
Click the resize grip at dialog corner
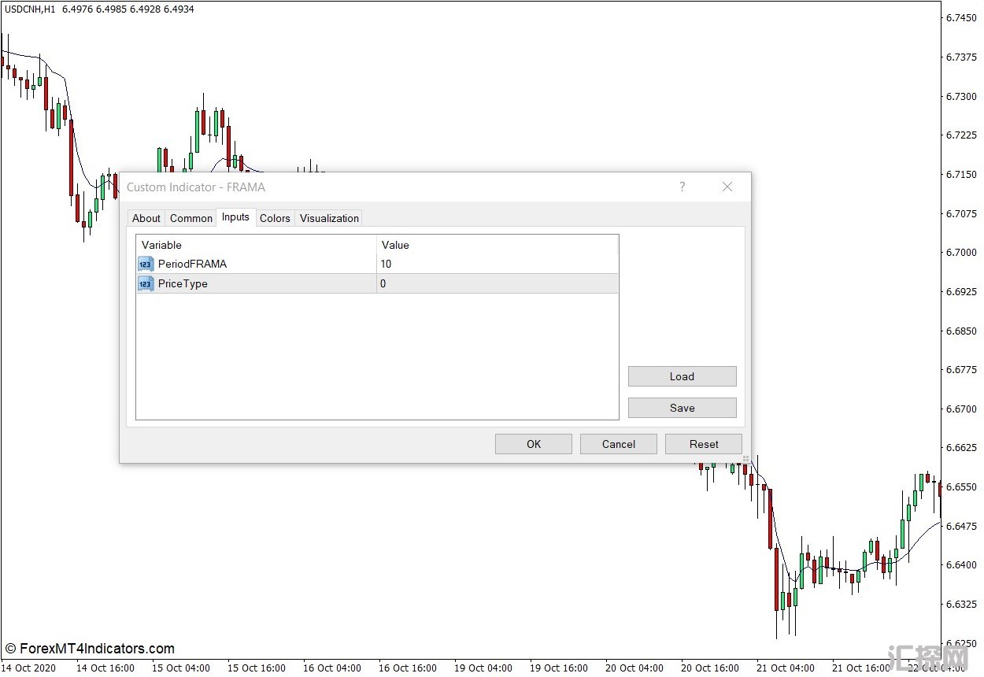pyautogui.click(x=745, y=457)
